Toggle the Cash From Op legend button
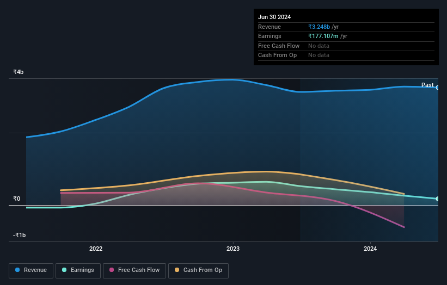The image size is (447, 285). [x=198, y=270]
